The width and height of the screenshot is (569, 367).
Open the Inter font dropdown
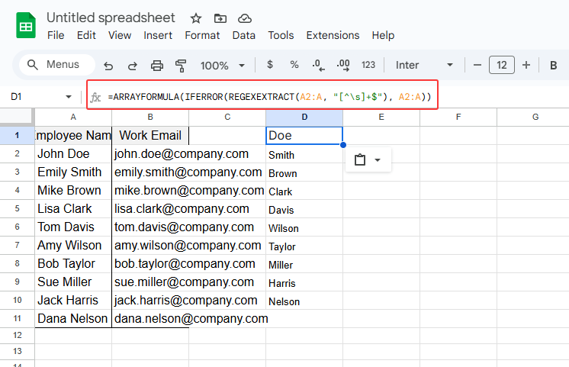pyautogui.click(x=424, y=65)
